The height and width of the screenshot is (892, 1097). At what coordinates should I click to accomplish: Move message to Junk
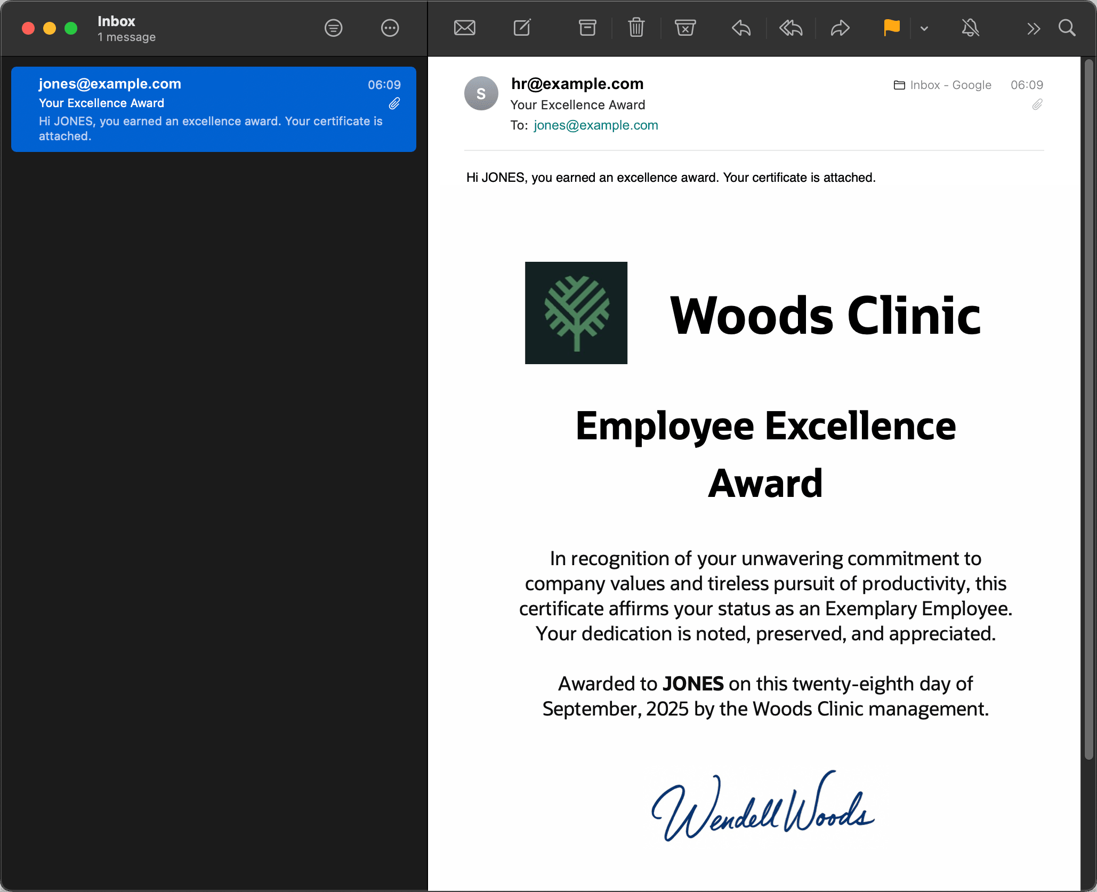pyautogui.click(x=685, y=28)
